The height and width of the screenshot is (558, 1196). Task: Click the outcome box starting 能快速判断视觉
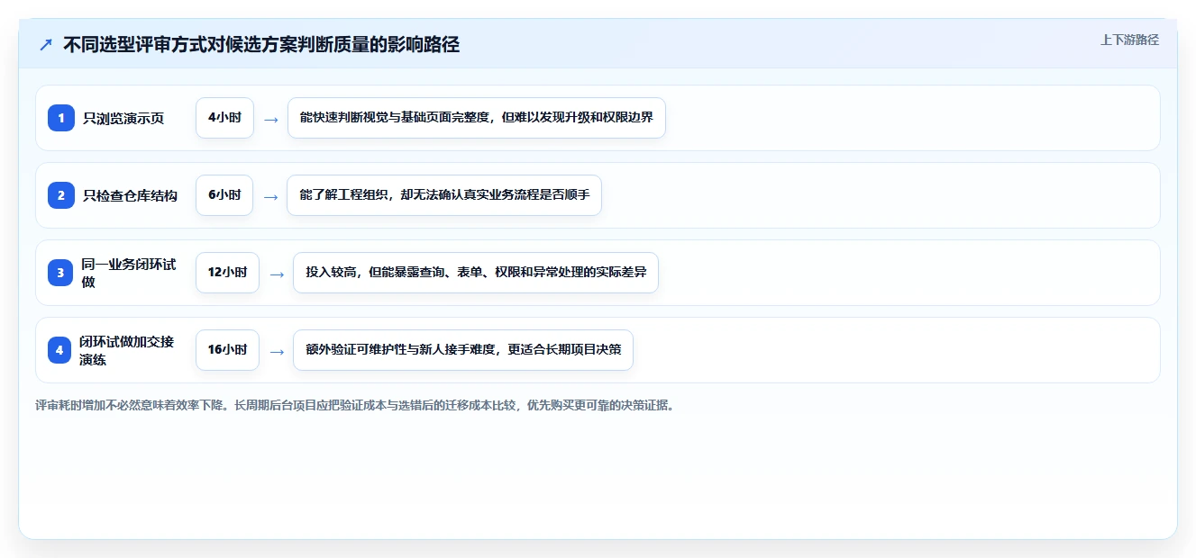[x=477, y=118]
